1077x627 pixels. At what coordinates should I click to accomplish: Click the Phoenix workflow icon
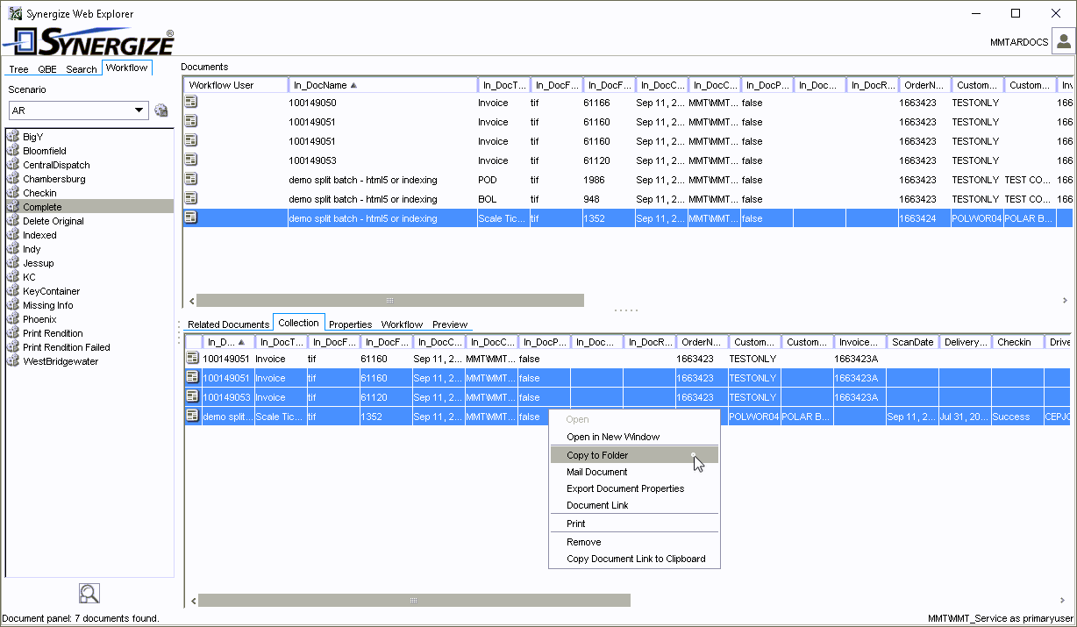pyautogui.click(x=13, y=319)
